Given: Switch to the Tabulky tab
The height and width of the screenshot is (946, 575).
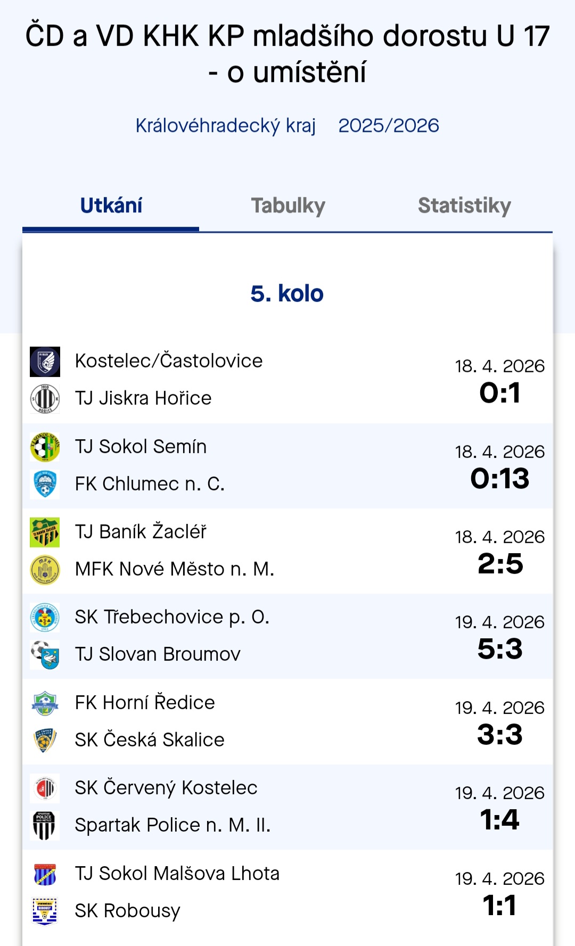Looking at the screenshot, I should [x=288, y=206].
